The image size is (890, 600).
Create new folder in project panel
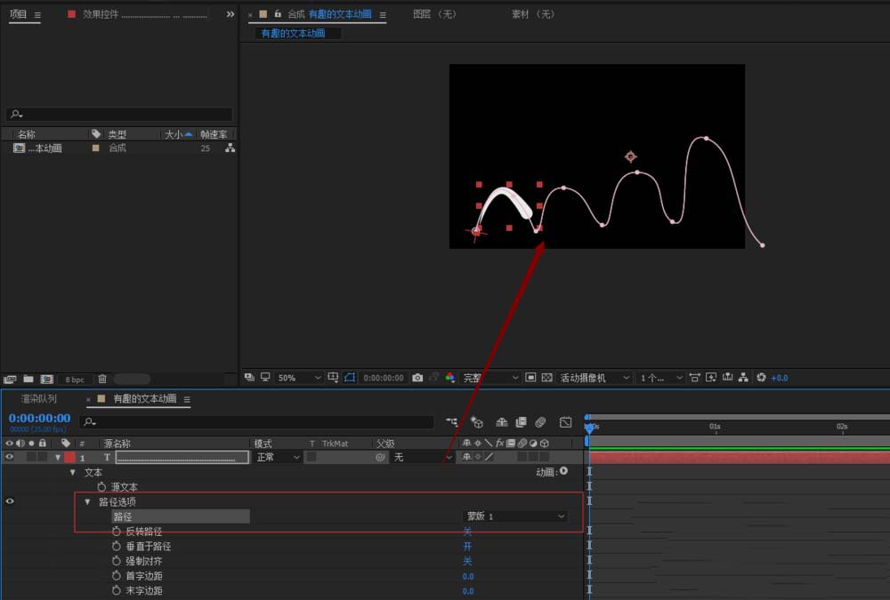pos(28,380)
